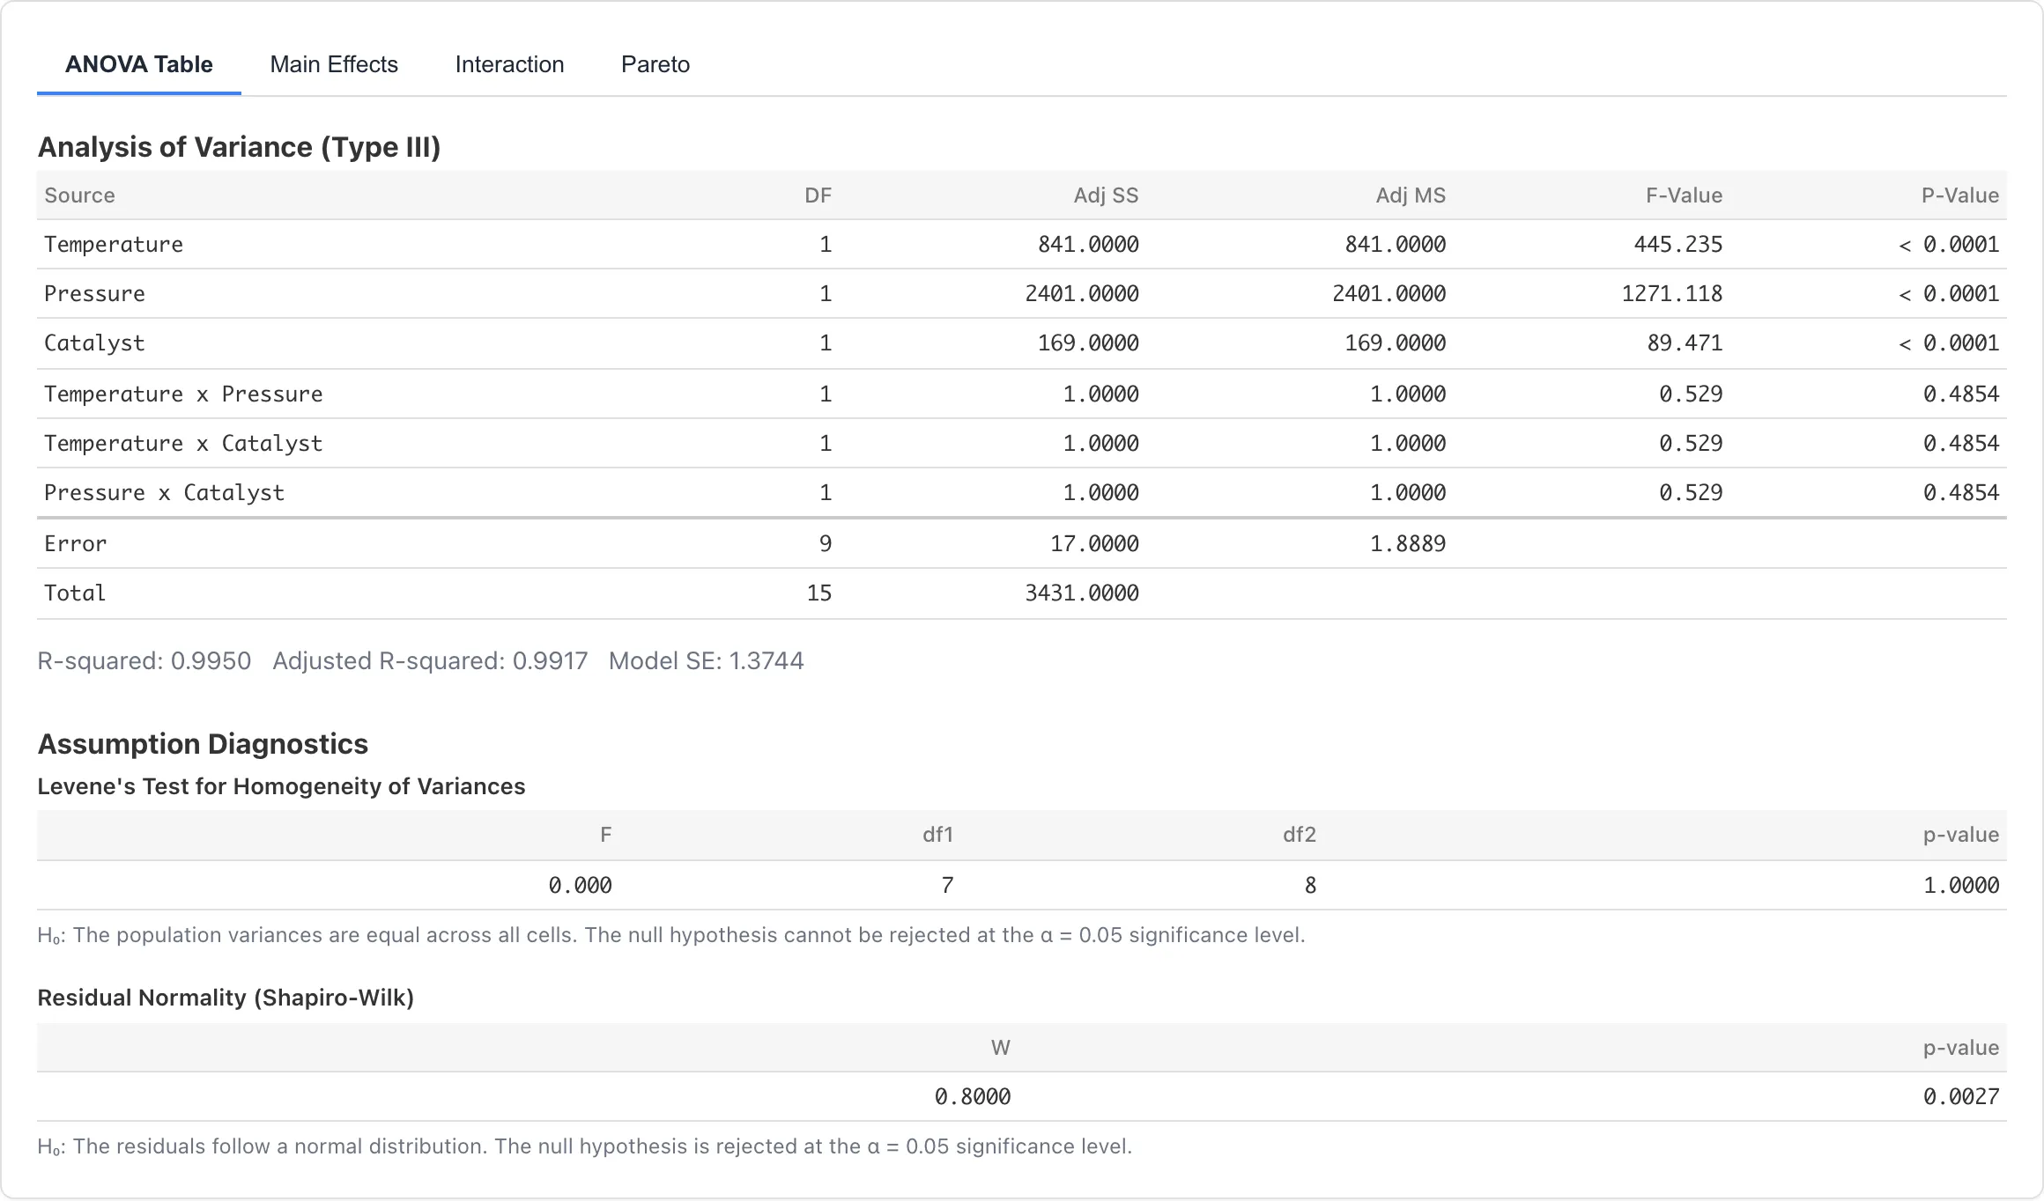Click the Shapiro-Wilk p-value 0.0027
The width and height of the screenshot is (2044, 1201).
point(1960,1097)
